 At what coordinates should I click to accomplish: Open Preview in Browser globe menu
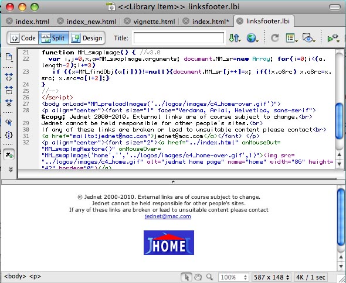click(252, 38)
